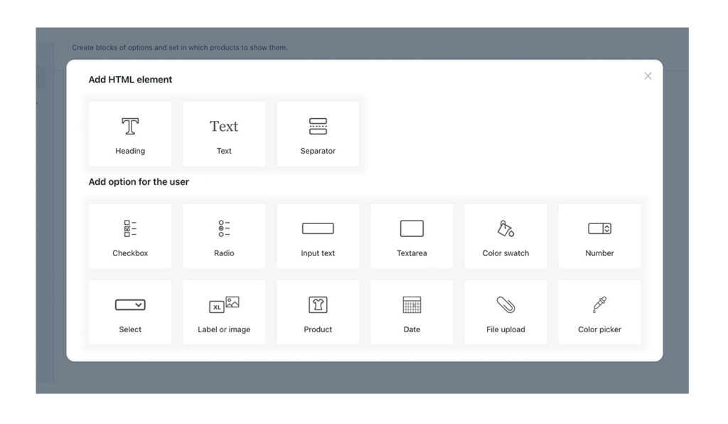Select the Input text option
The height and width of the screenshot is (424, 728).
[x=318, y=236]
